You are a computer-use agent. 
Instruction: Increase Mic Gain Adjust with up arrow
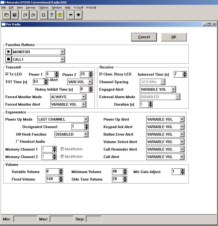coord(183,170)
